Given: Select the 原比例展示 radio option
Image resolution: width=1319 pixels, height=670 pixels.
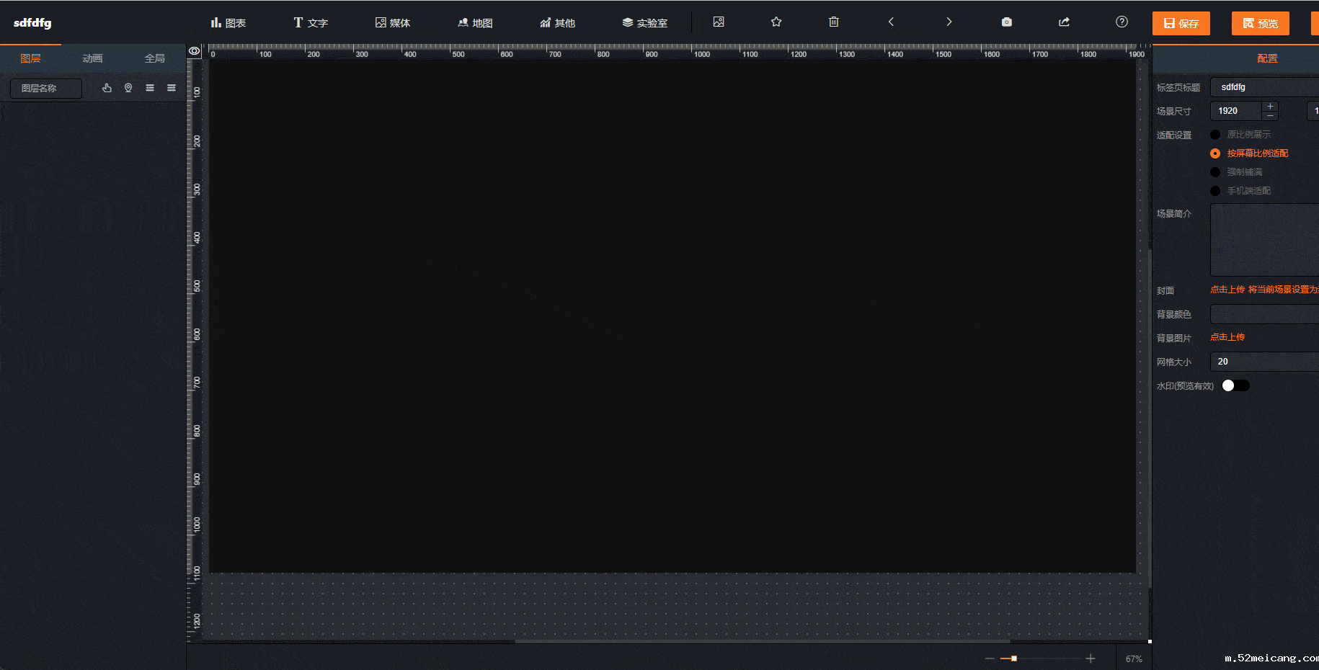Looking at the screenshot, I should pos(1215,135).
